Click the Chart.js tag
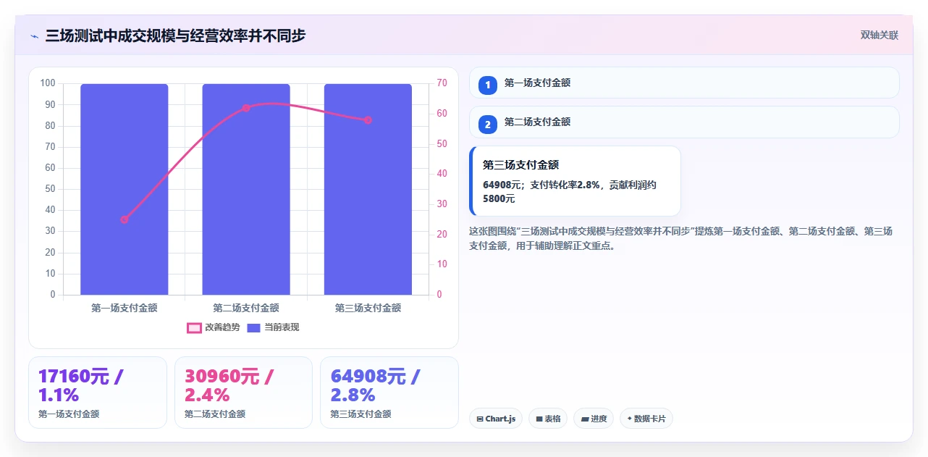The height and width of the screenshot is (457, 928). pos(496,419)
